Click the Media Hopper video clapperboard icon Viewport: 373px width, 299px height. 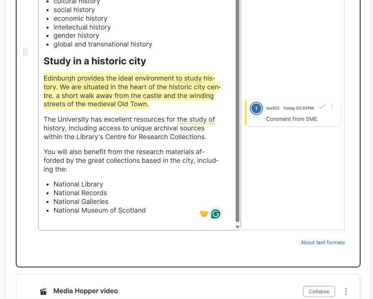43,291
